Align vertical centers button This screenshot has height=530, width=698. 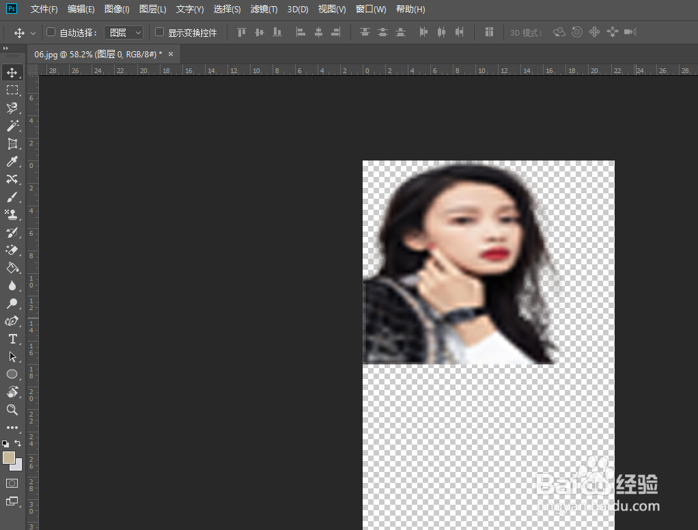(260, 32)
